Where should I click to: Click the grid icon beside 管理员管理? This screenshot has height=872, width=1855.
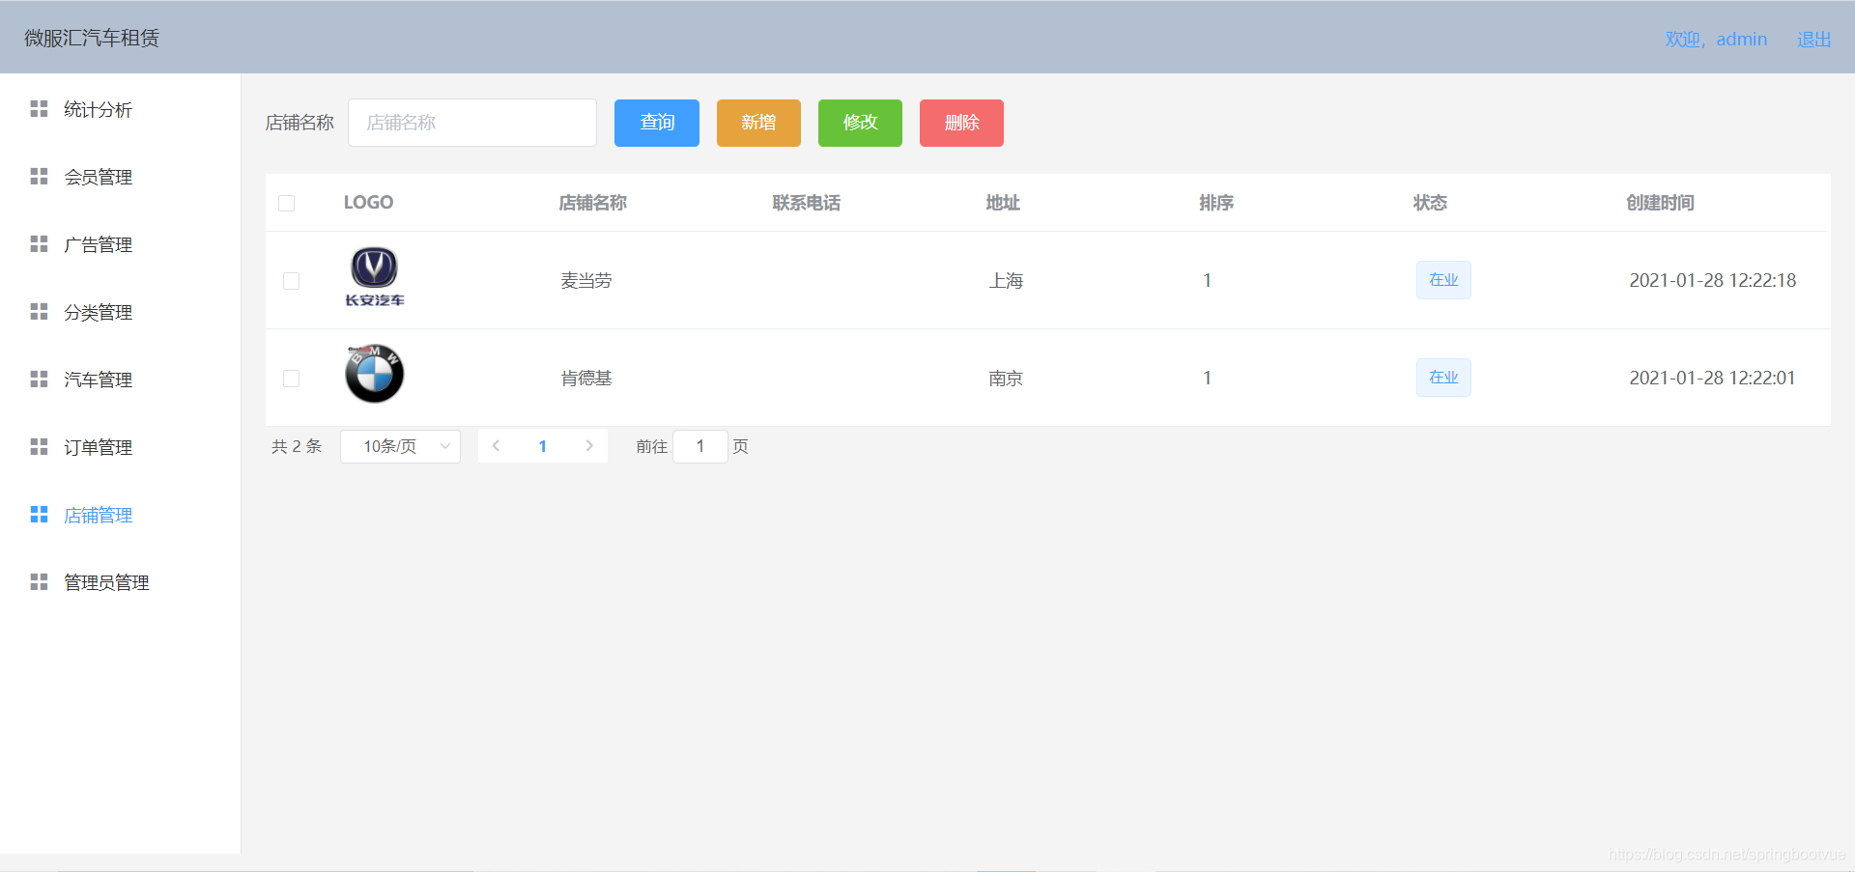pyautogui.click(x=39, y=582)
